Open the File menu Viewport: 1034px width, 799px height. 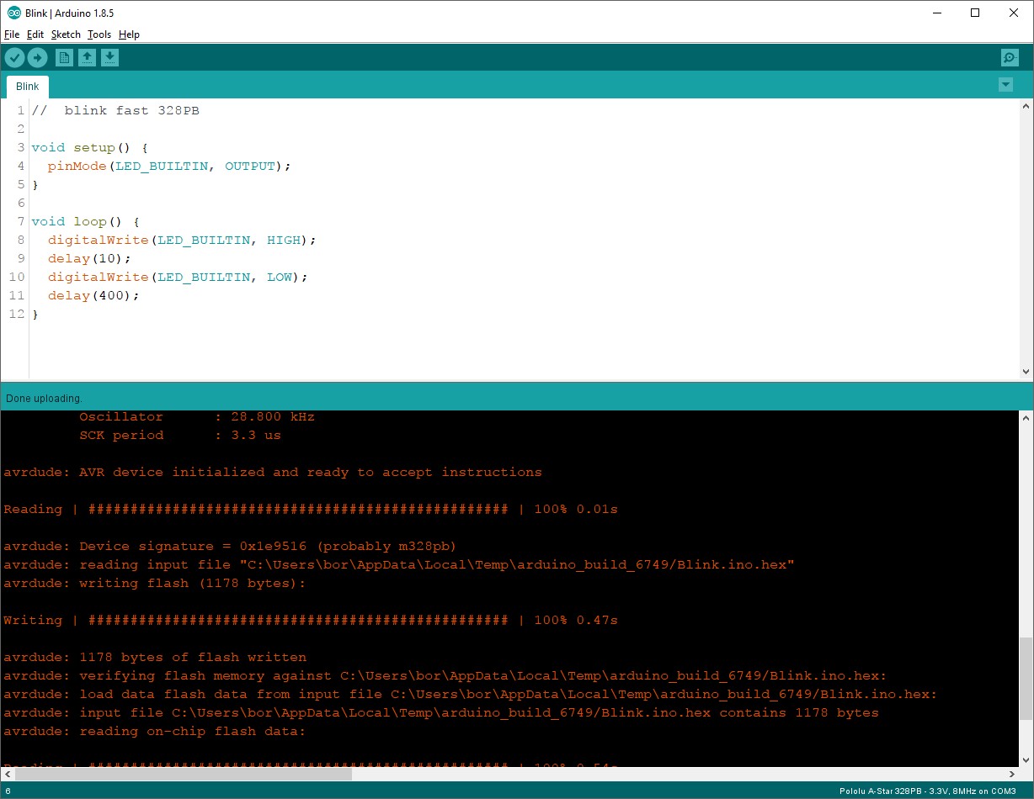click(12, 34)
